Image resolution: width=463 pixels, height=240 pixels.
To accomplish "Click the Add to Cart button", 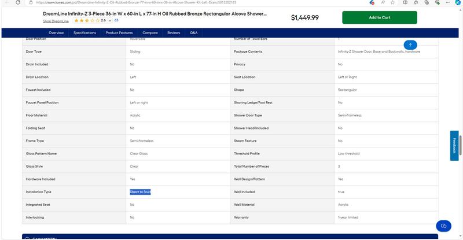I will (380, 17).
